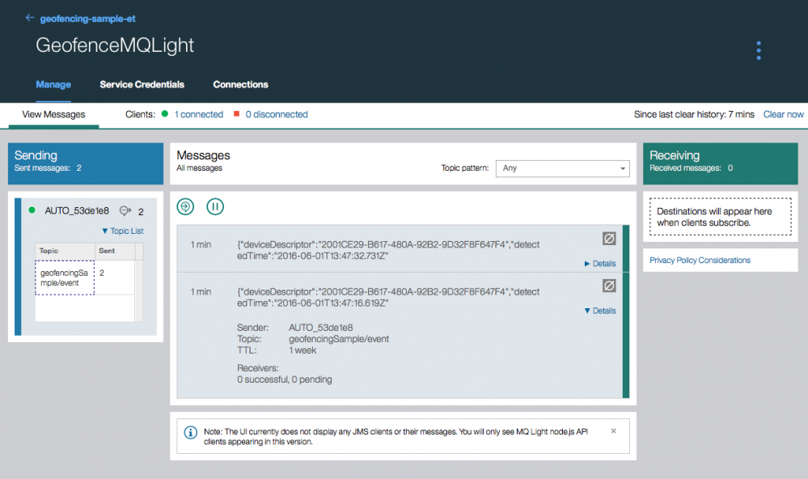The width and height of the screenshot is (808, 479).
Task: Click the circular replay messages arrow icon
Action: tap(185, 206)
